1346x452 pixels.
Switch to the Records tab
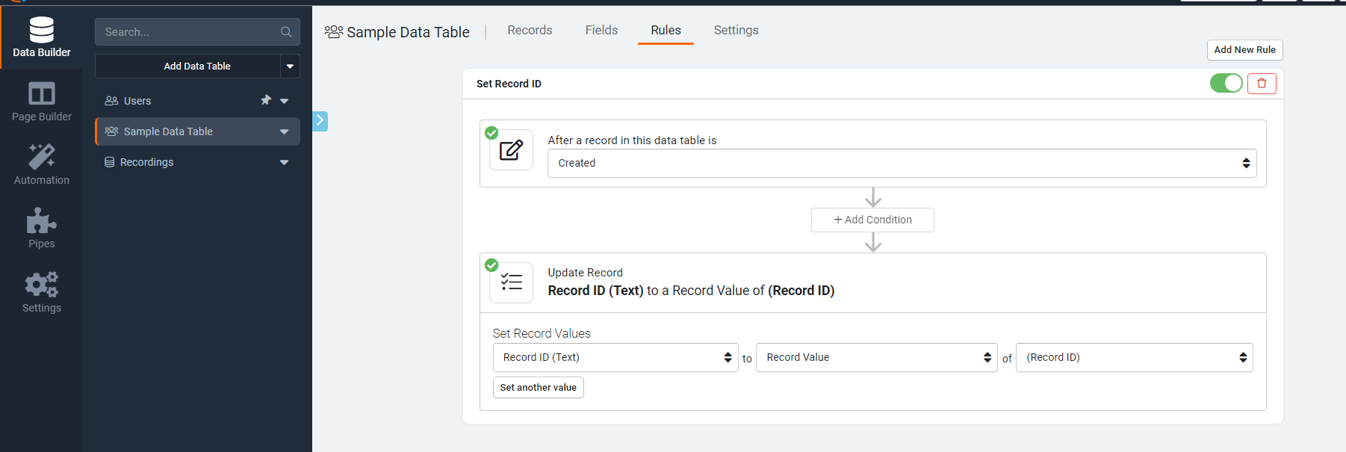click(530, 31)
